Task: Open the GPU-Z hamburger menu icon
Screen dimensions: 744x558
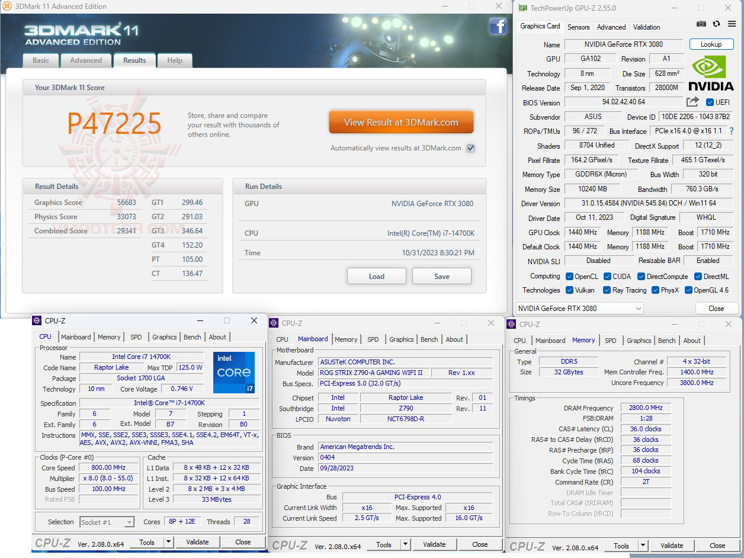Action: 732,24
